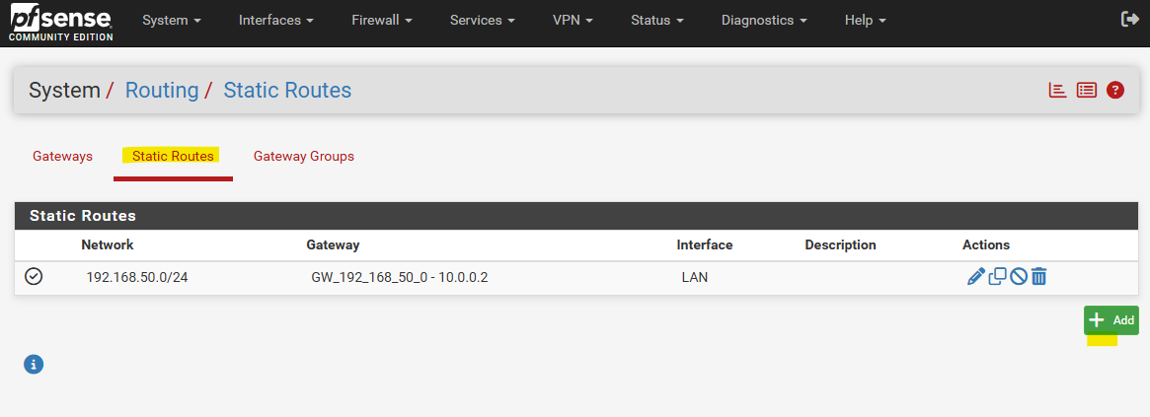
Task: Open the status graph chart icon
Action: click(x=1057, y=90)
